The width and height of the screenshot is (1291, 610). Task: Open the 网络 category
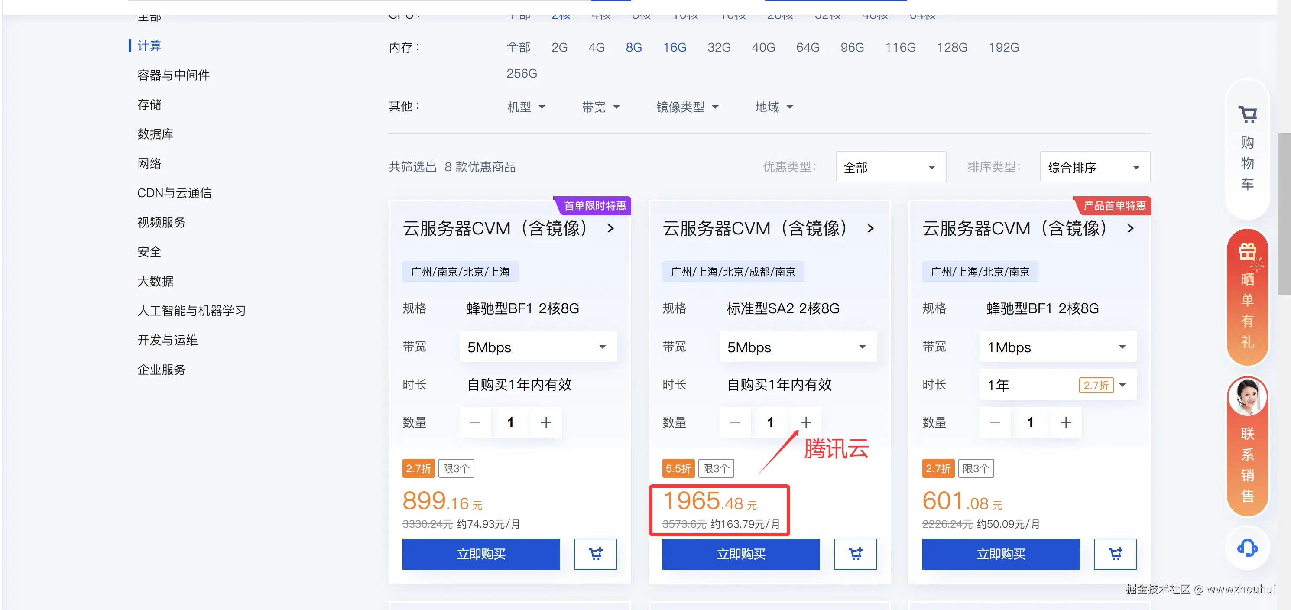coord(149,163)
